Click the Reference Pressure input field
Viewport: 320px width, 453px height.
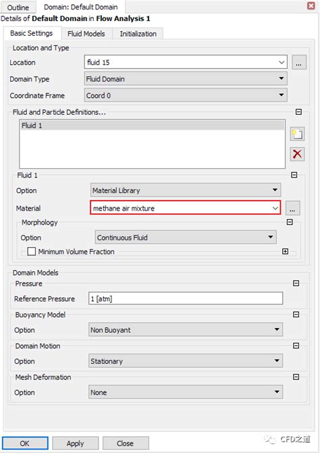click(186, 298)
